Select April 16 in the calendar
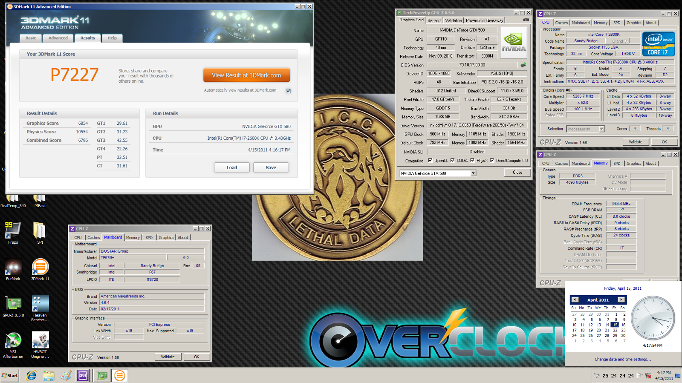 [623, 325]
